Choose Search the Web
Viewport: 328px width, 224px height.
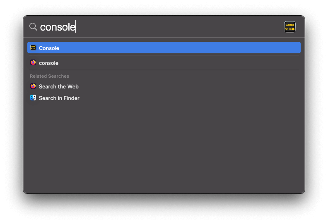pos(58,86)
